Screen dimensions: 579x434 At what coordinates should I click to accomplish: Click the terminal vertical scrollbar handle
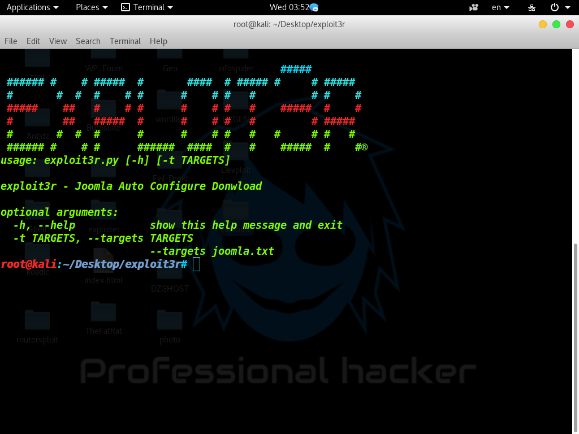click(575, 338)
